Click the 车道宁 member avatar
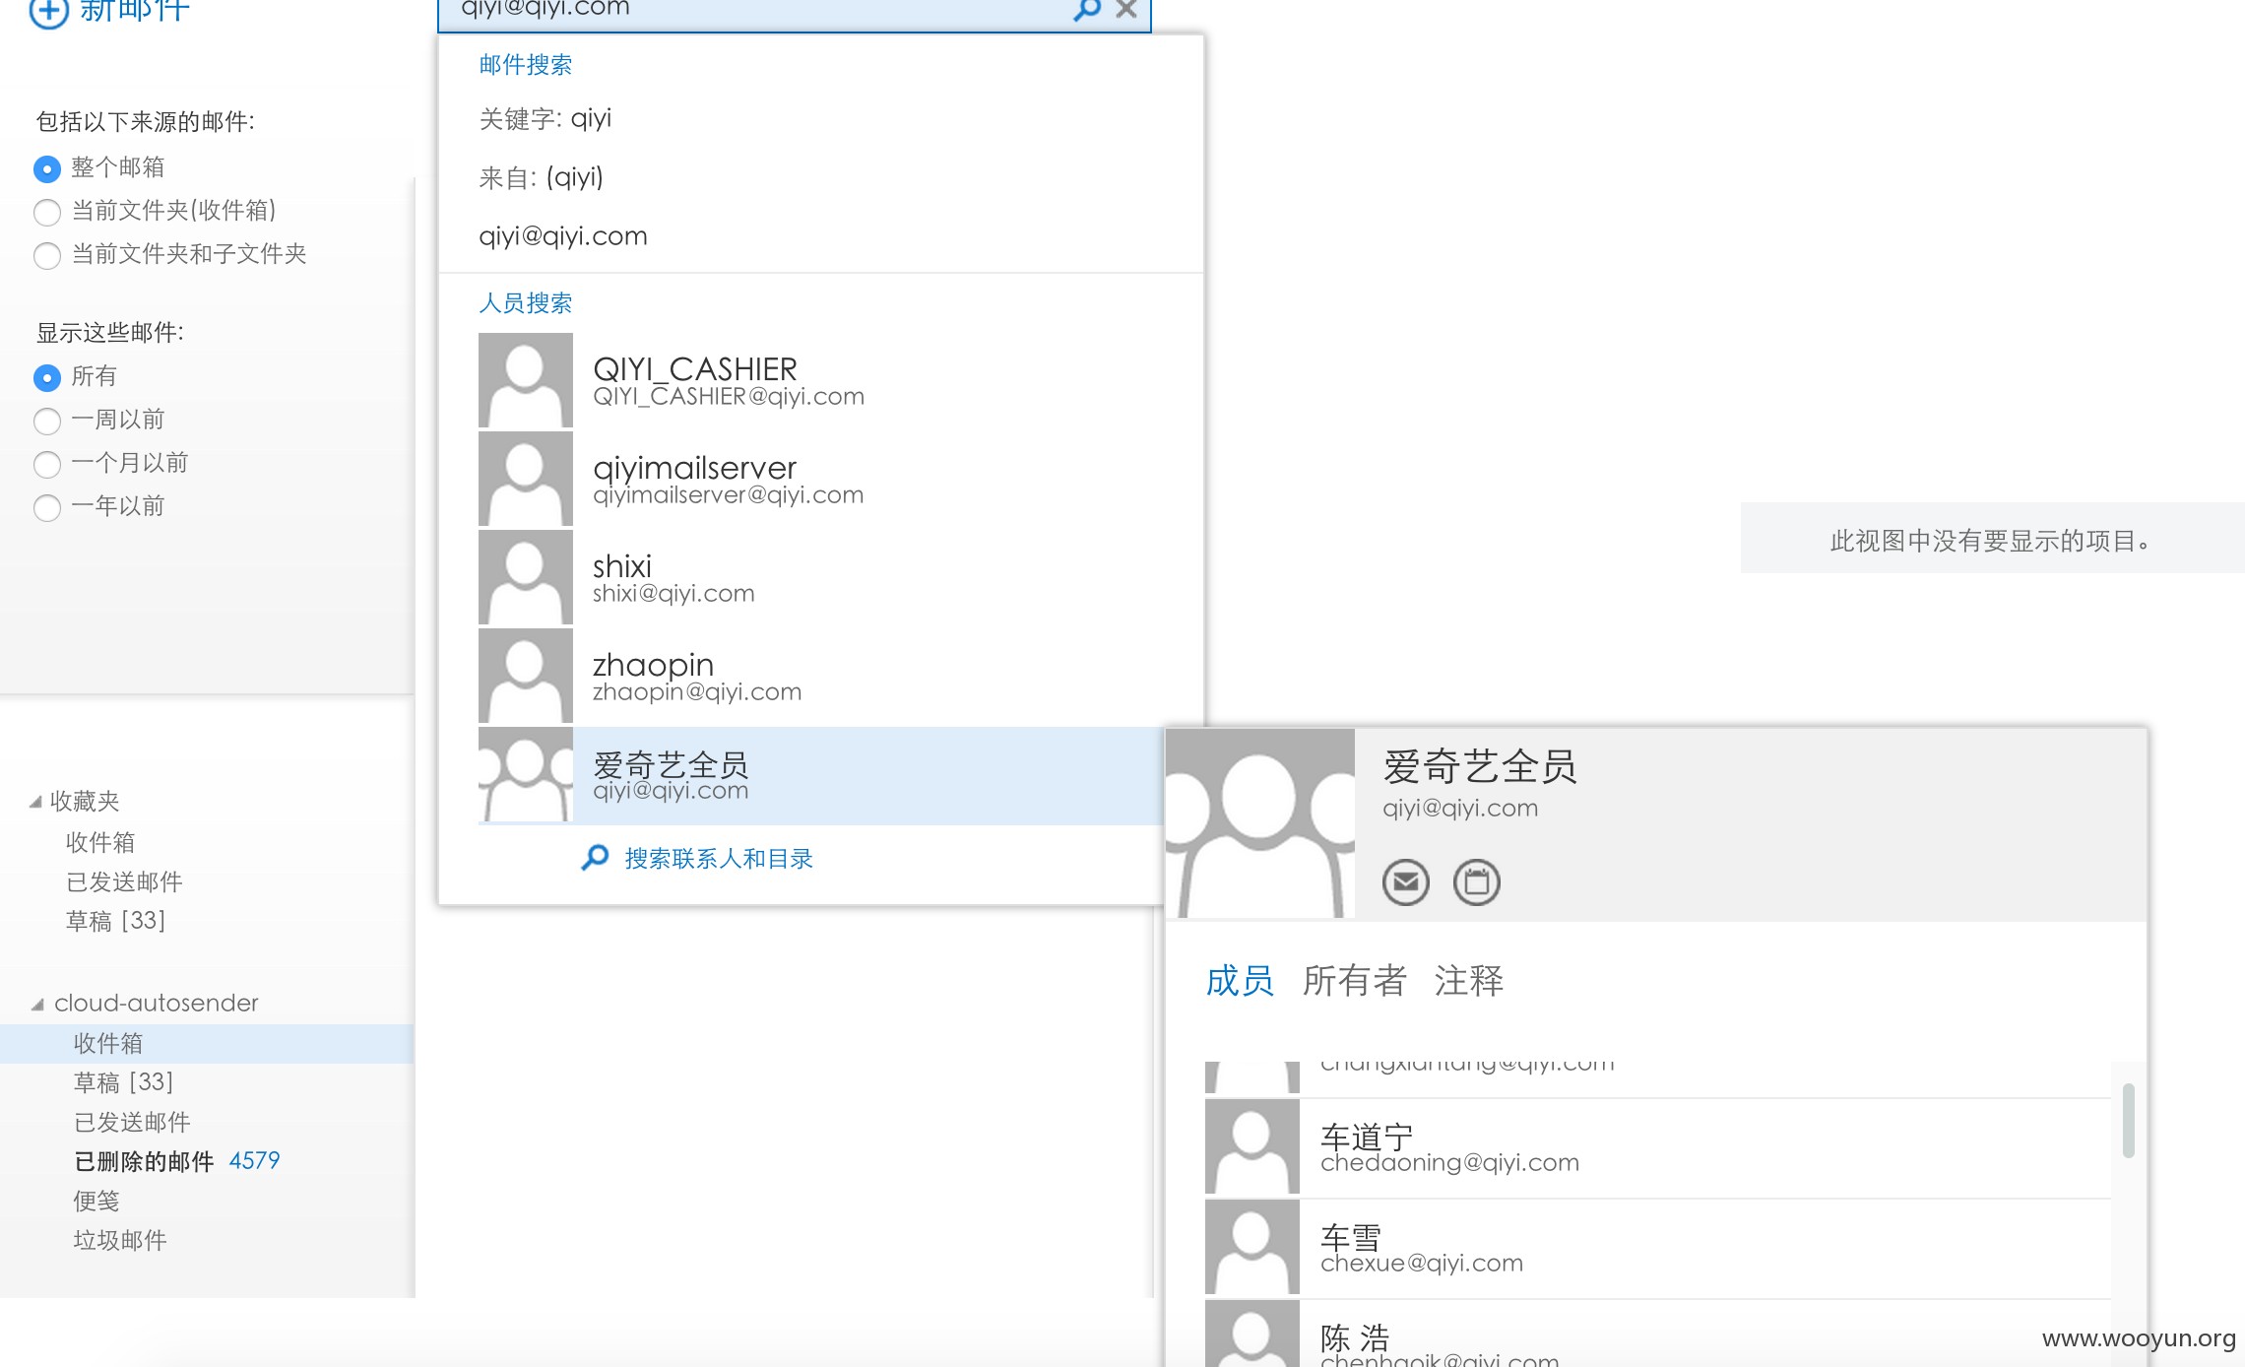2245x1367 pixels. pyautogui.click(x=1252, y=1147)
